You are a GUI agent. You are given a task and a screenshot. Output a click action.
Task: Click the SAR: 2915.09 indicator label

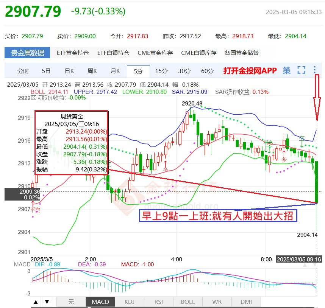coord(190,92)
